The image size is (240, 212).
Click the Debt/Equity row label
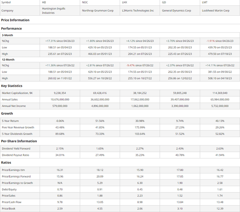[x=9, y=190]
